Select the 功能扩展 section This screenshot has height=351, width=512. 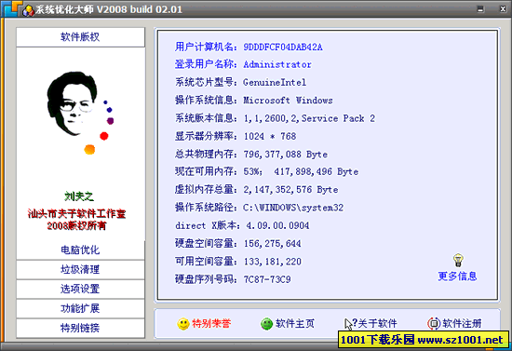(x=80, y=308)
